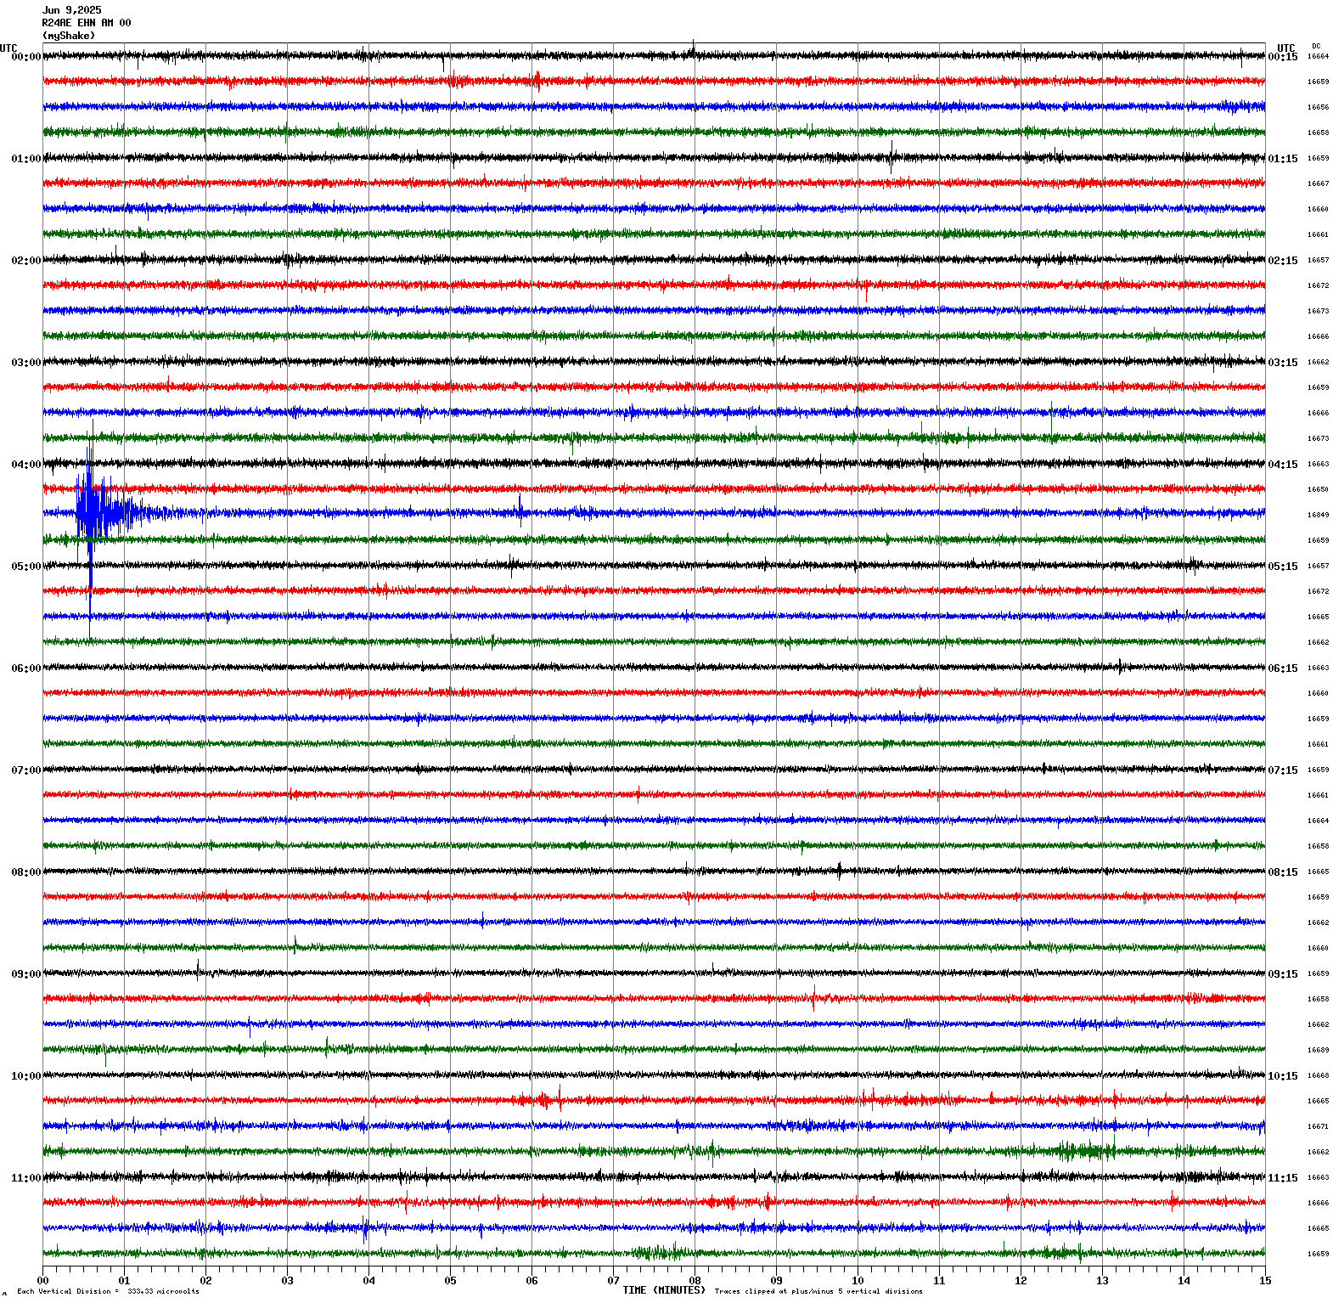
Task: Click minute tick label "14" on the x-axis
Action: coord(1184,1281)
